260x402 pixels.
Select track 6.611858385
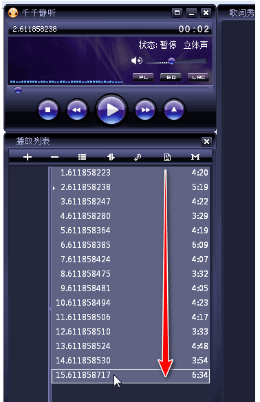(x=131, y=245)
